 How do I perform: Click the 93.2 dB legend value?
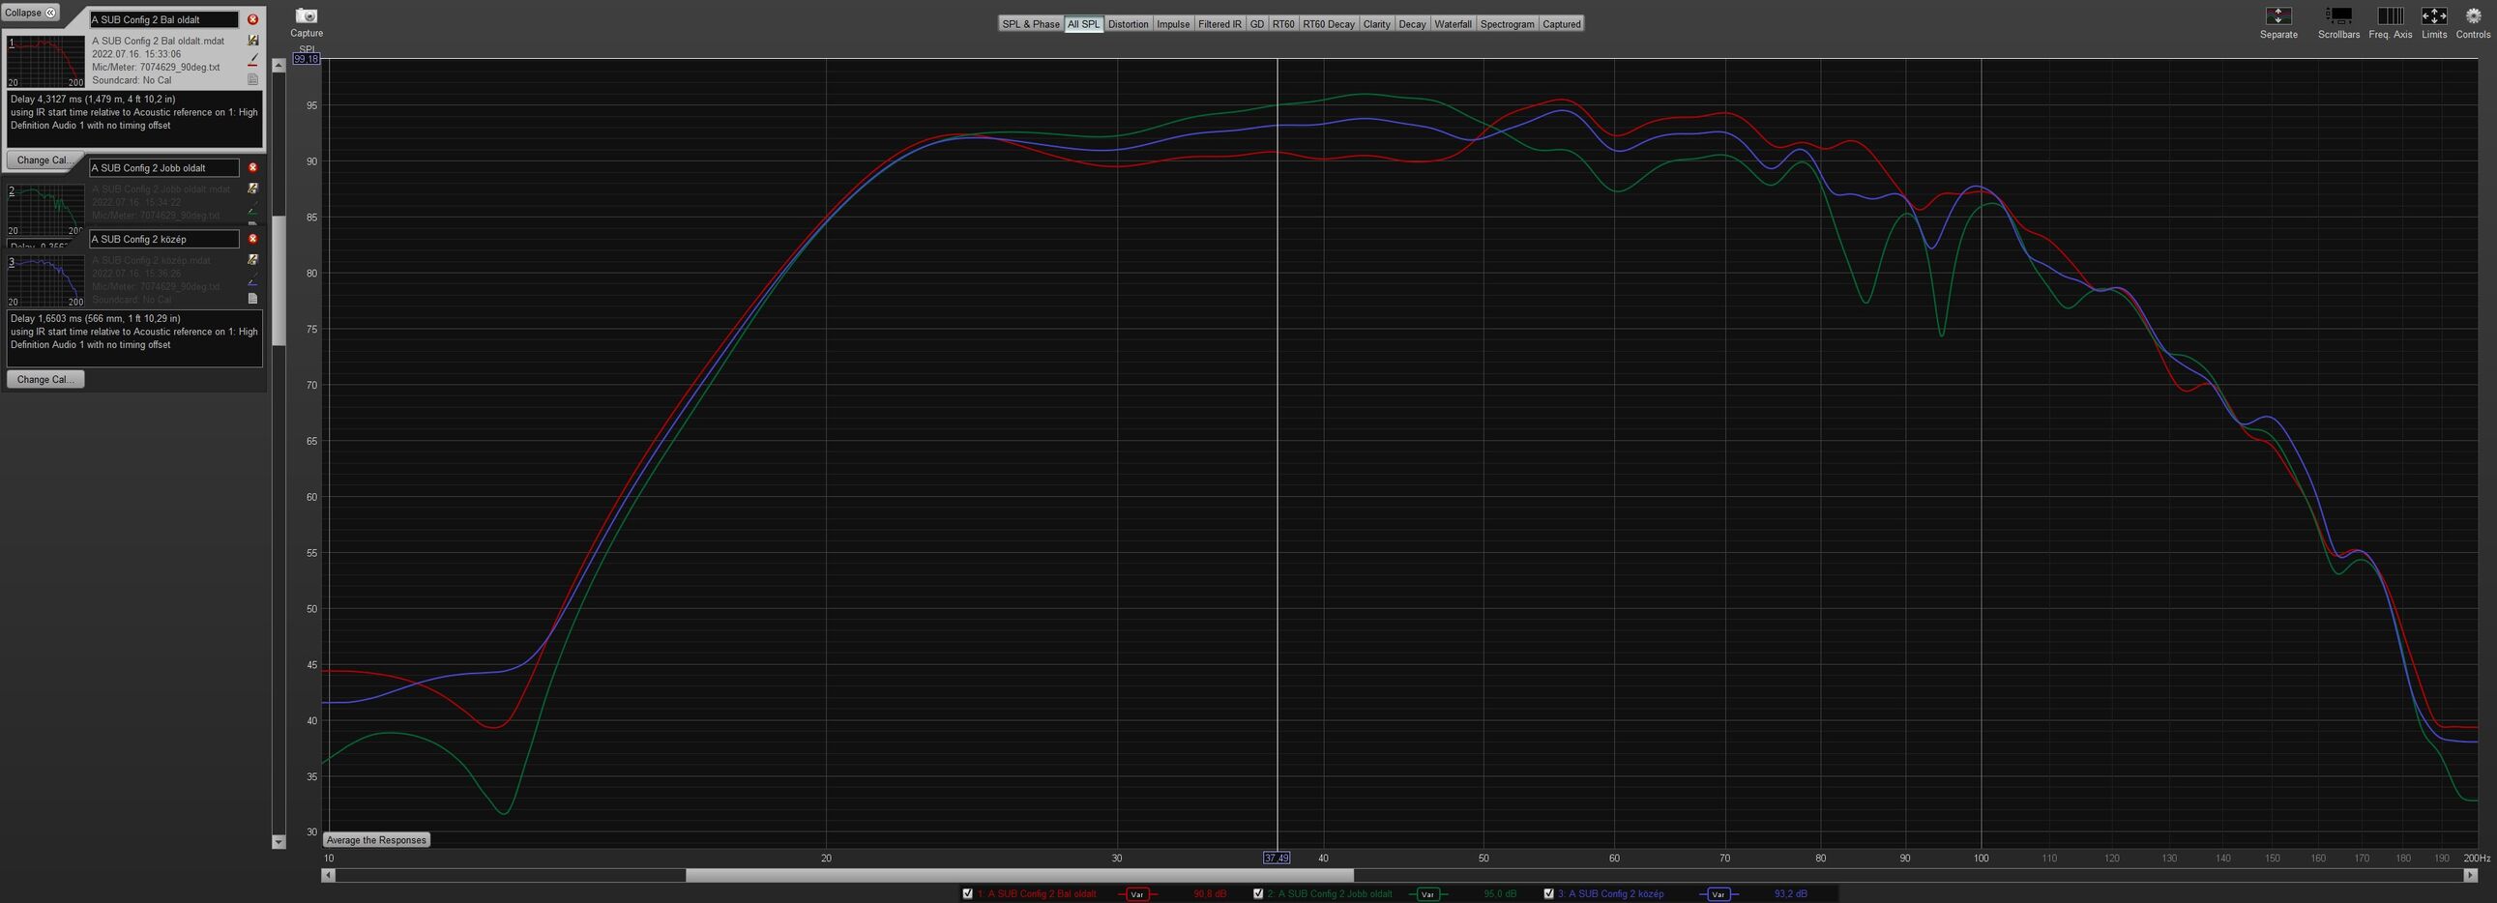click(1790, 893)
